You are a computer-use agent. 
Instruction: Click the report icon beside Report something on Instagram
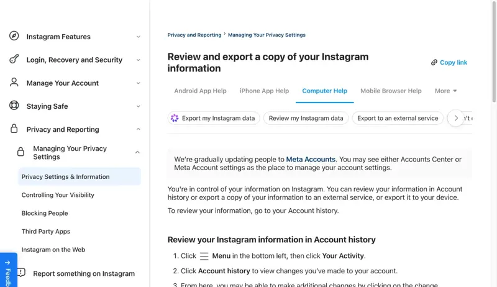coord(21,273)
